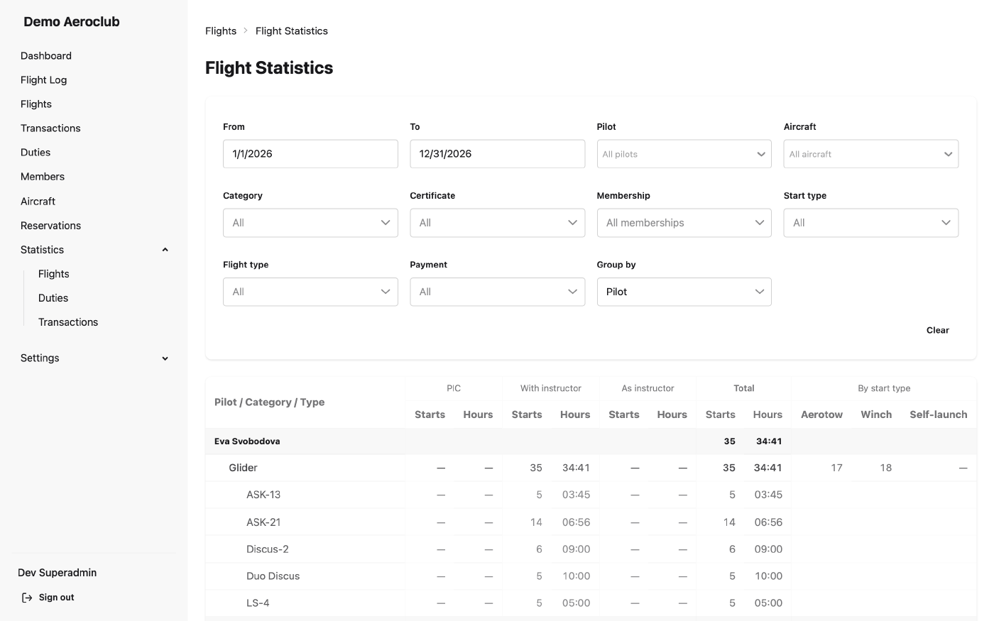Screen dimensions: 994x621
Task: Click the With instructor group header
Action: 551,388
